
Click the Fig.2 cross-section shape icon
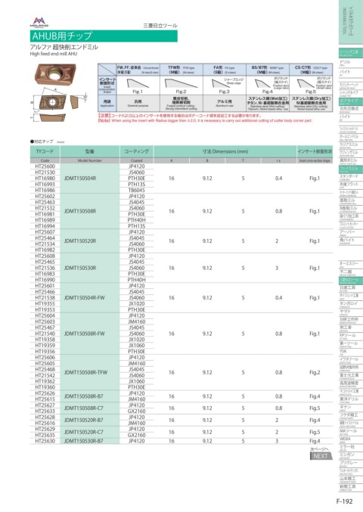tap(181, 84)
